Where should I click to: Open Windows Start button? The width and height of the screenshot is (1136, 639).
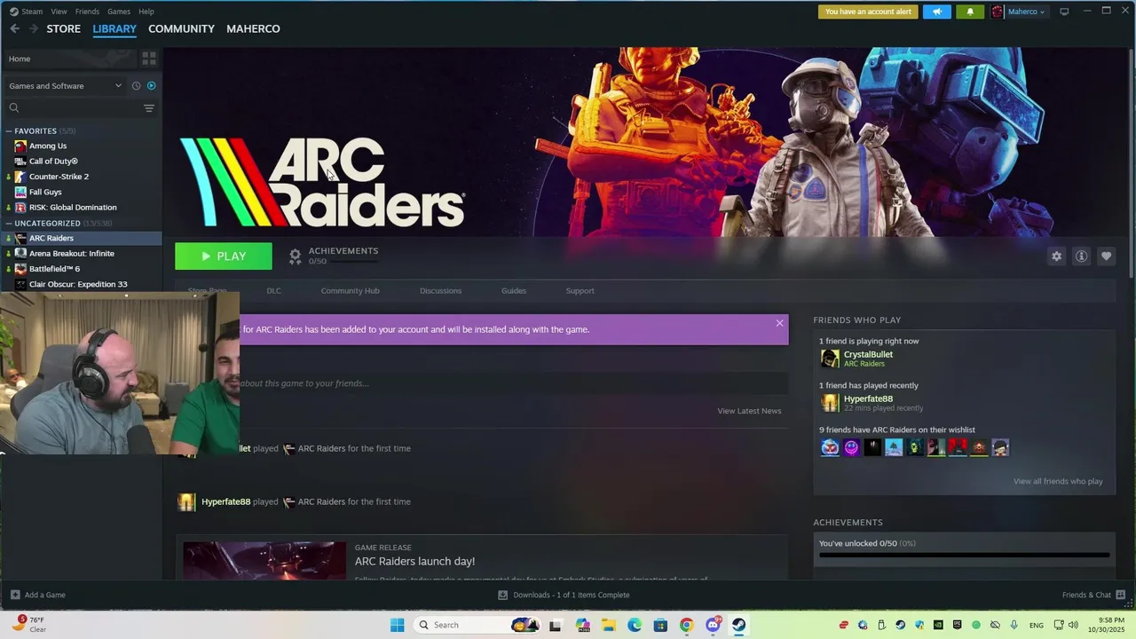coord(397,625)
